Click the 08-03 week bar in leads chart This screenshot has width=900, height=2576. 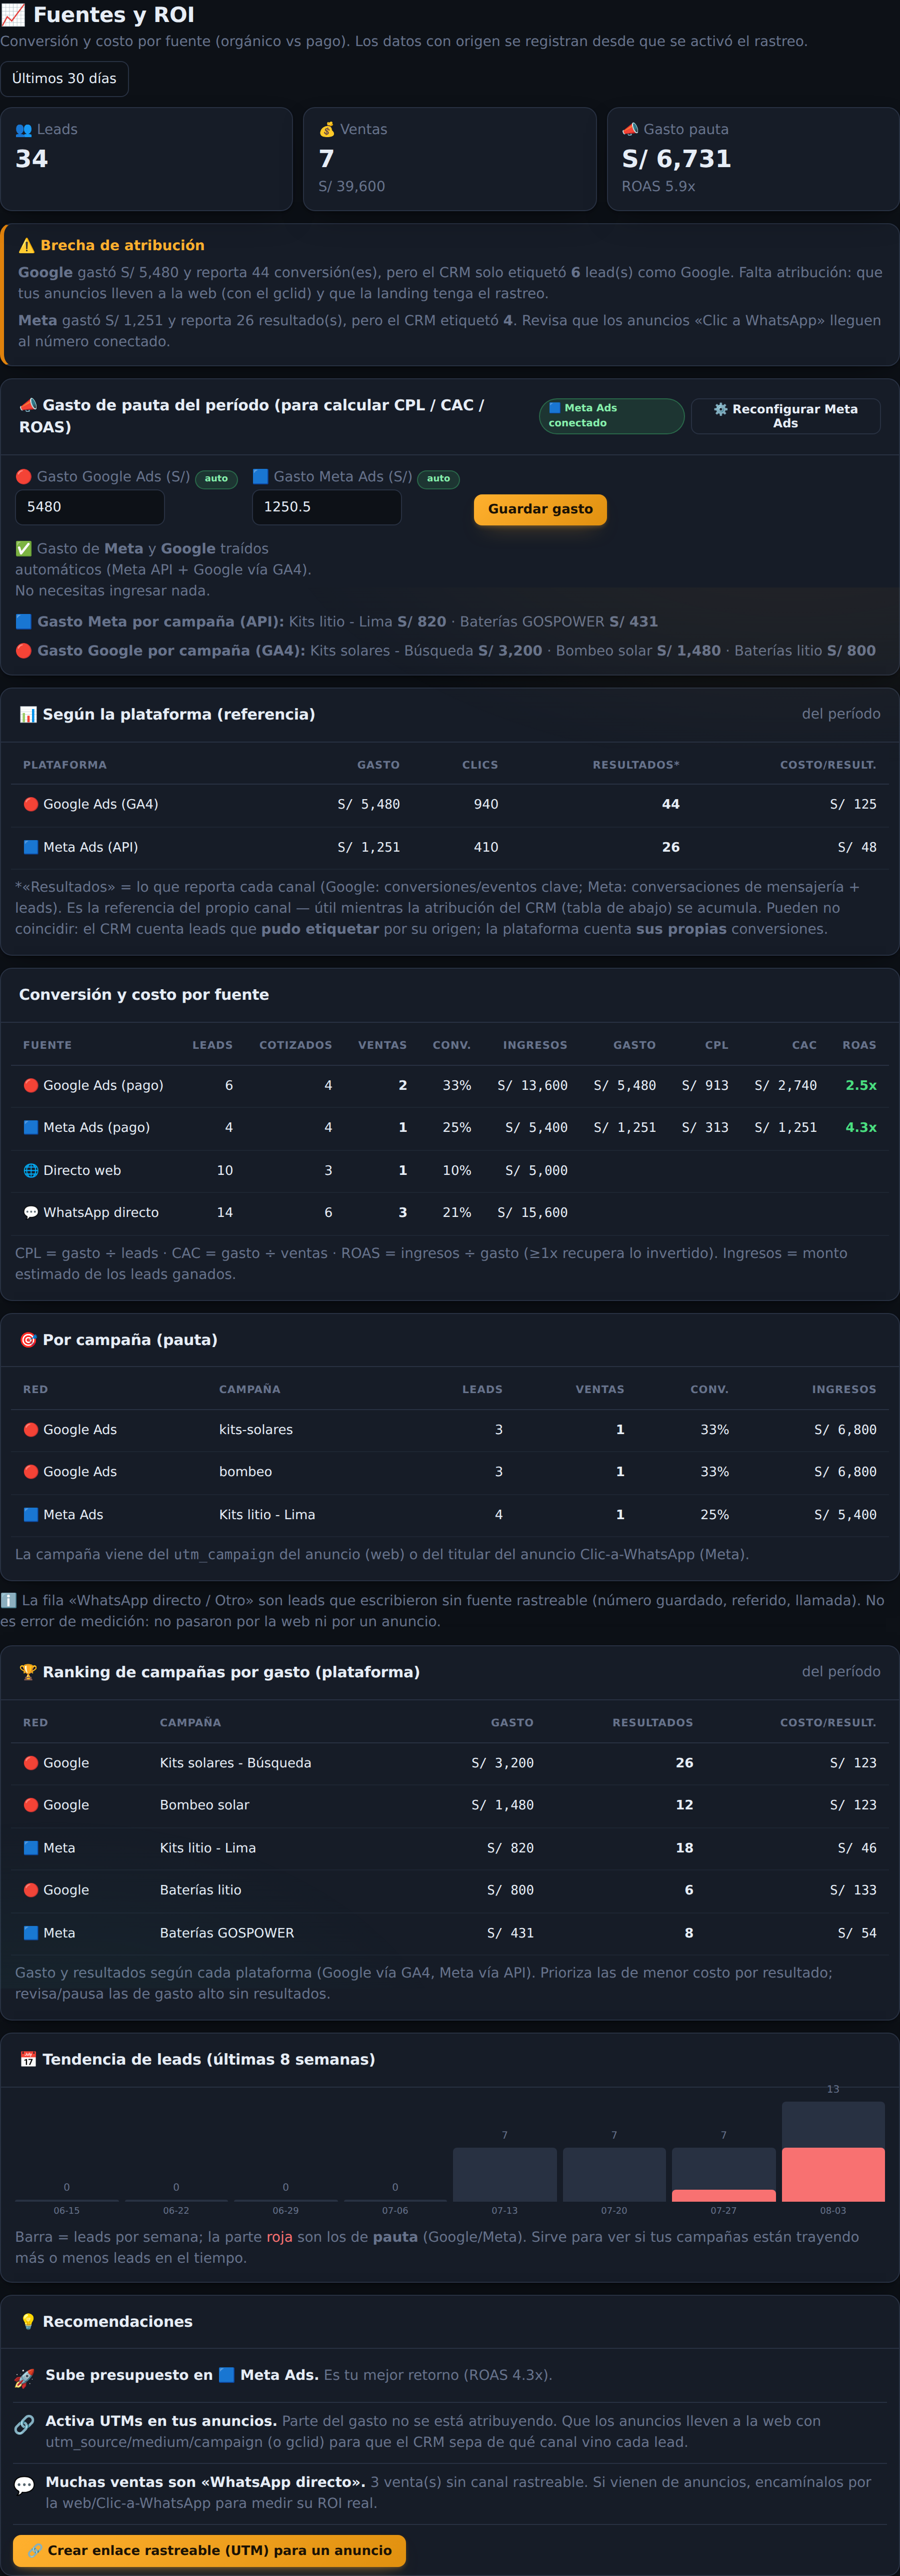(x=833, y=2151)
